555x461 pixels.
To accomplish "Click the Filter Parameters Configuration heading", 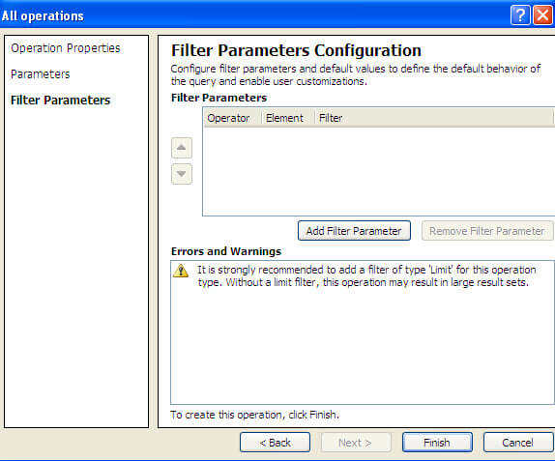I will (x=296, y=50).
